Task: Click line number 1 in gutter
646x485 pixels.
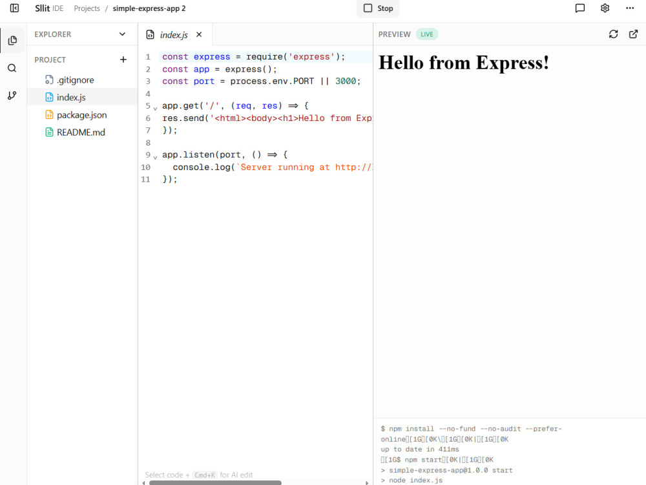Action: click(x=148, y=57)
